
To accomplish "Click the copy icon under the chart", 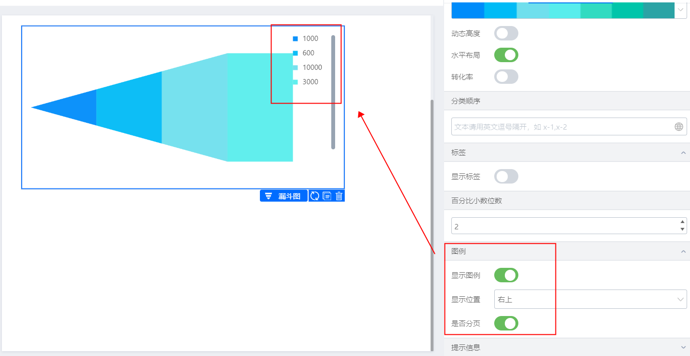I will click(327, 196).
